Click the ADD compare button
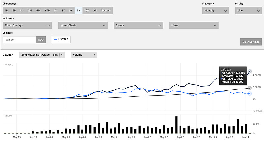Image resolution: width=264 pixels, height=143 pixels. (x=41, y=40)
